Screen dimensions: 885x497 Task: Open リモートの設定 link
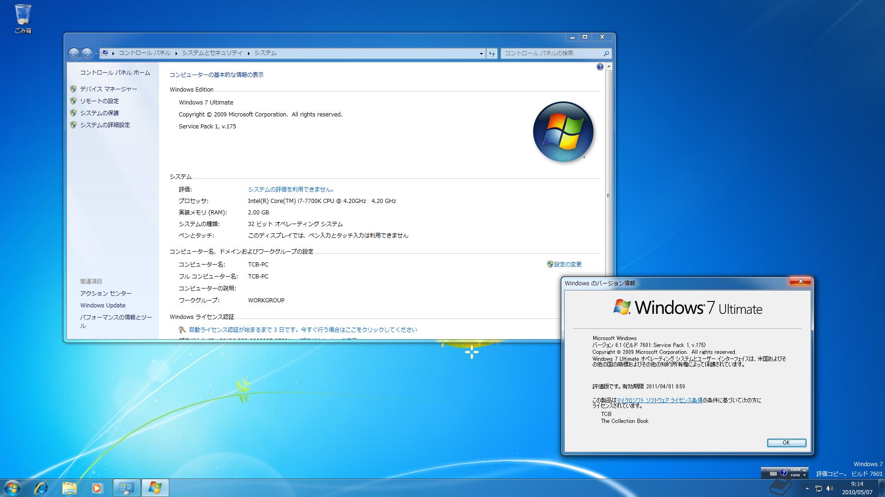coord(100,101)
